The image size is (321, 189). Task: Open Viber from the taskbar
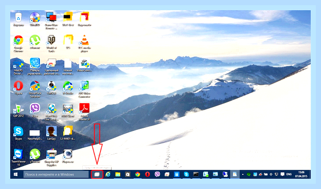point(157,175)
